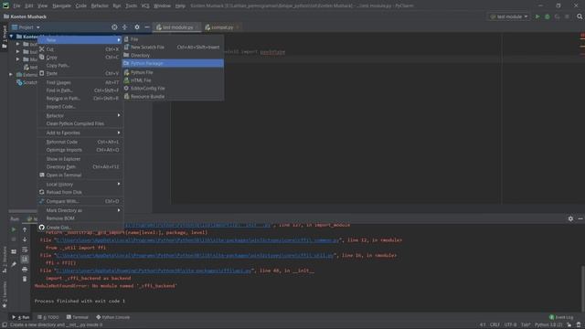Choose Directory in New submenu

coord(173,55)
